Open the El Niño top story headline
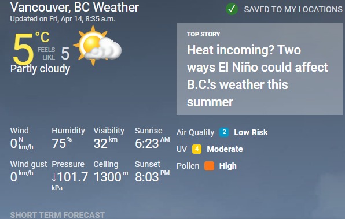This screenshot has height=219, width=345. [x=257, y=76]
